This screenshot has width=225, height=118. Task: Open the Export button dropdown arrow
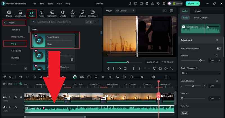[197, 4]
